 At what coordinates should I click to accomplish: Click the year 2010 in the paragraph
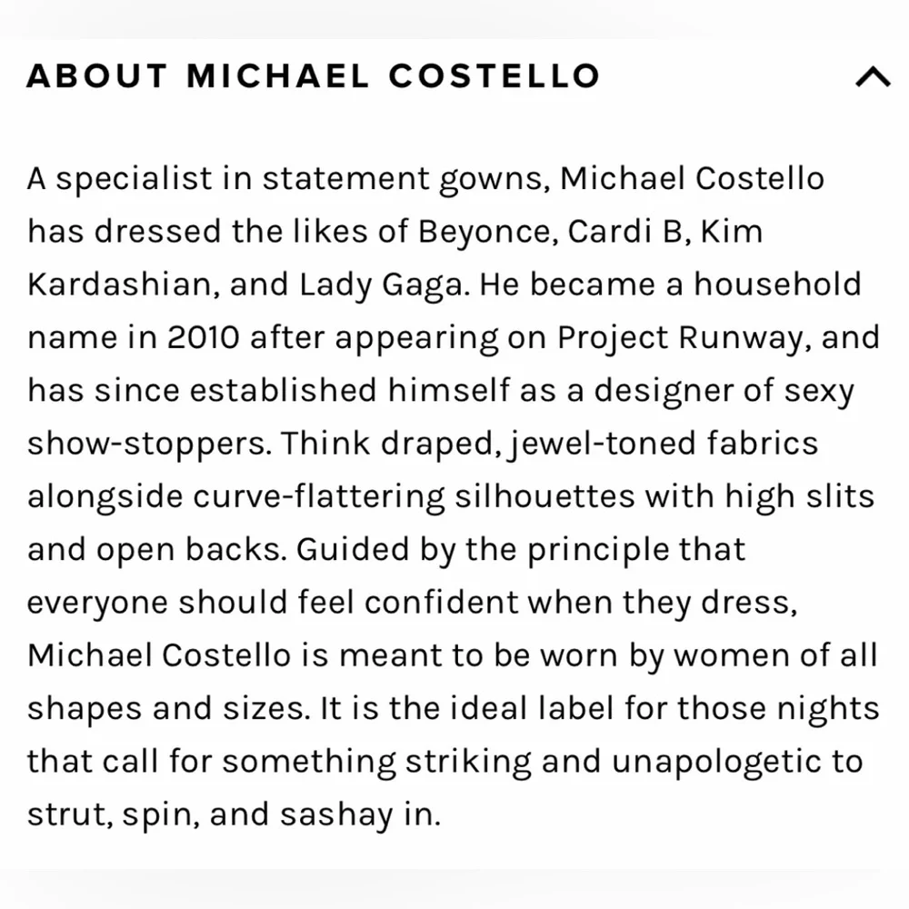click(203, 337)
